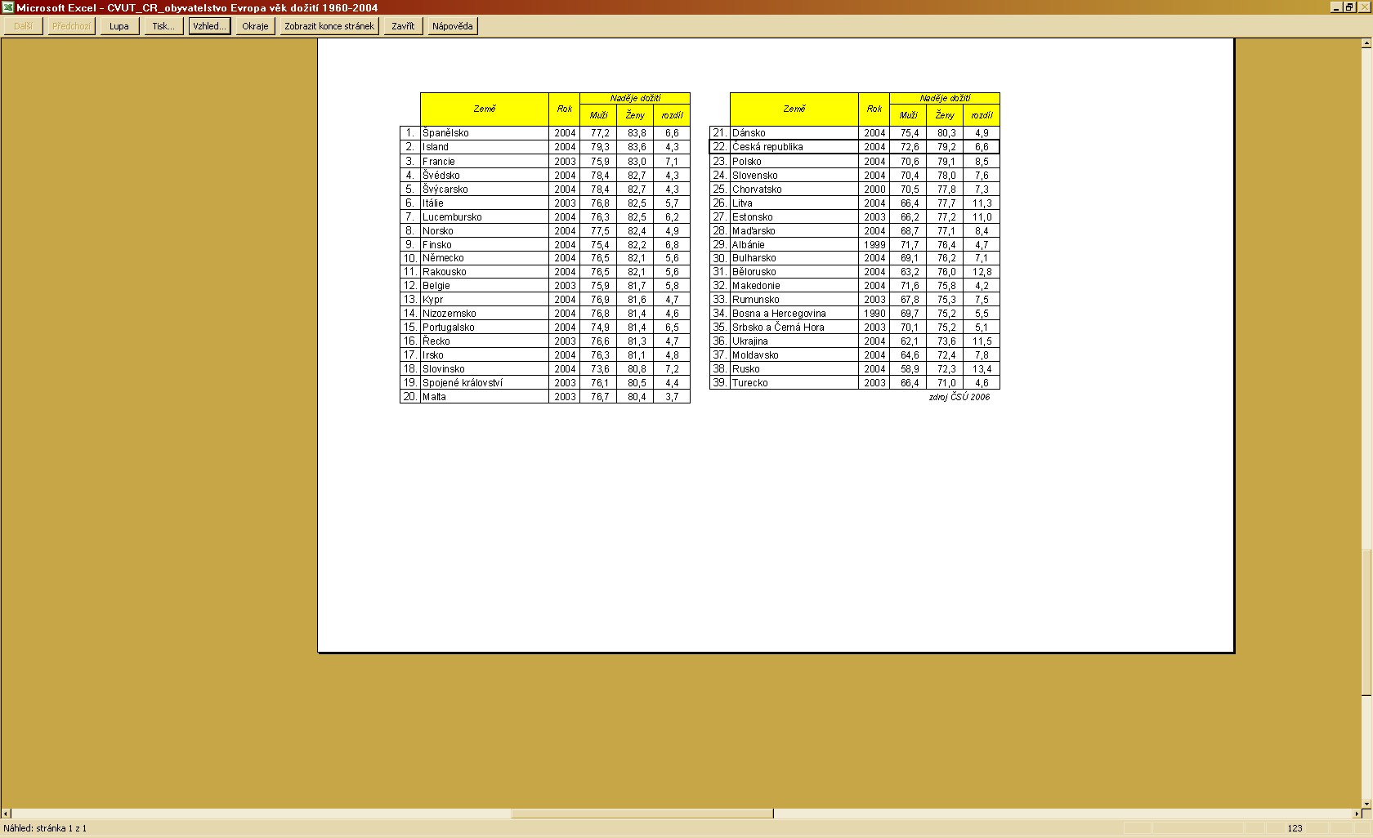Viewport: 1373px width, 838px height.
Task: Click the Francie country cell
Action: click(485, 162)
